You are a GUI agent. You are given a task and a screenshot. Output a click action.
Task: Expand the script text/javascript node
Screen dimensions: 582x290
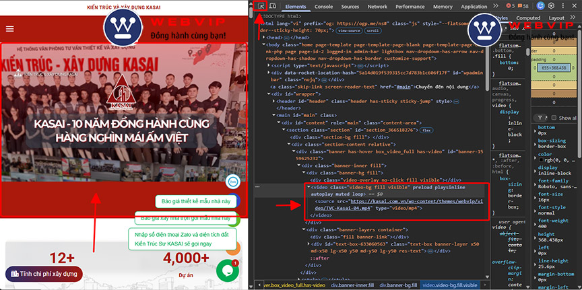(x=268, y=65)
